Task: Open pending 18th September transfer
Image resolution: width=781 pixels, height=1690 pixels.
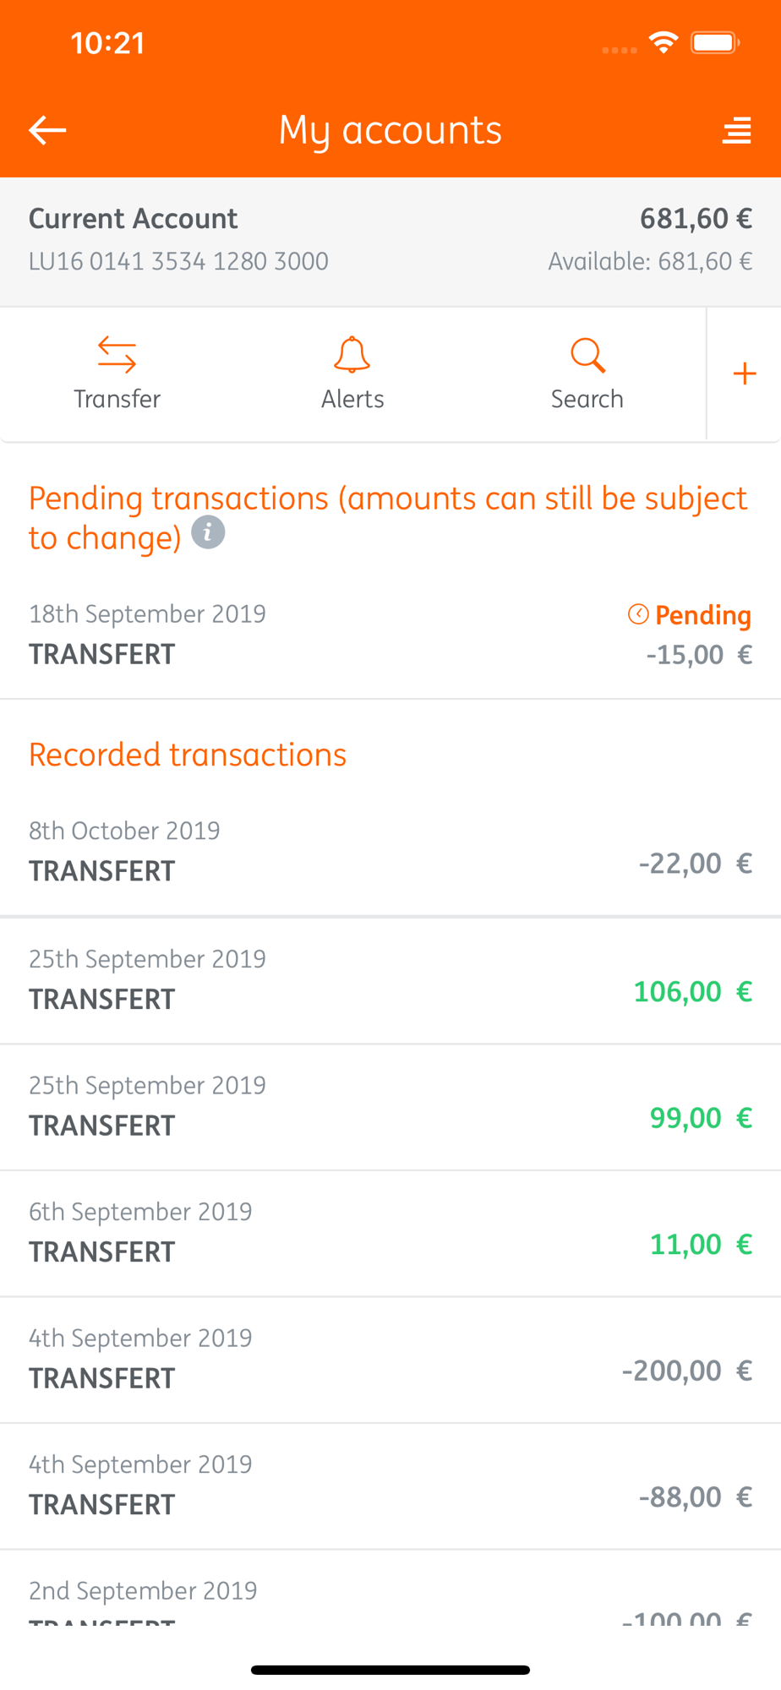Action: pos(390,635)
